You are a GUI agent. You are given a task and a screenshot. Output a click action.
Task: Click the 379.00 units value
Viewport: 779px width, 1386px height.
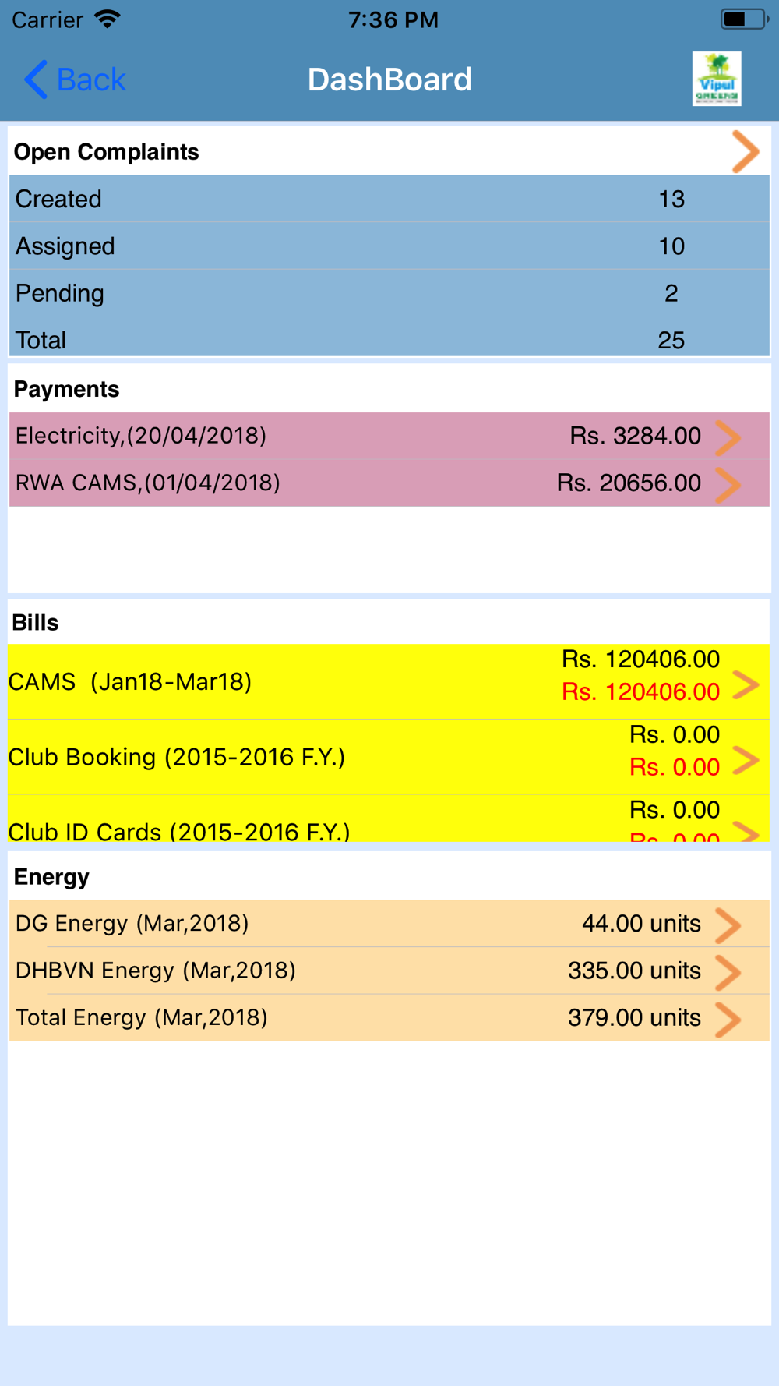635,1017
